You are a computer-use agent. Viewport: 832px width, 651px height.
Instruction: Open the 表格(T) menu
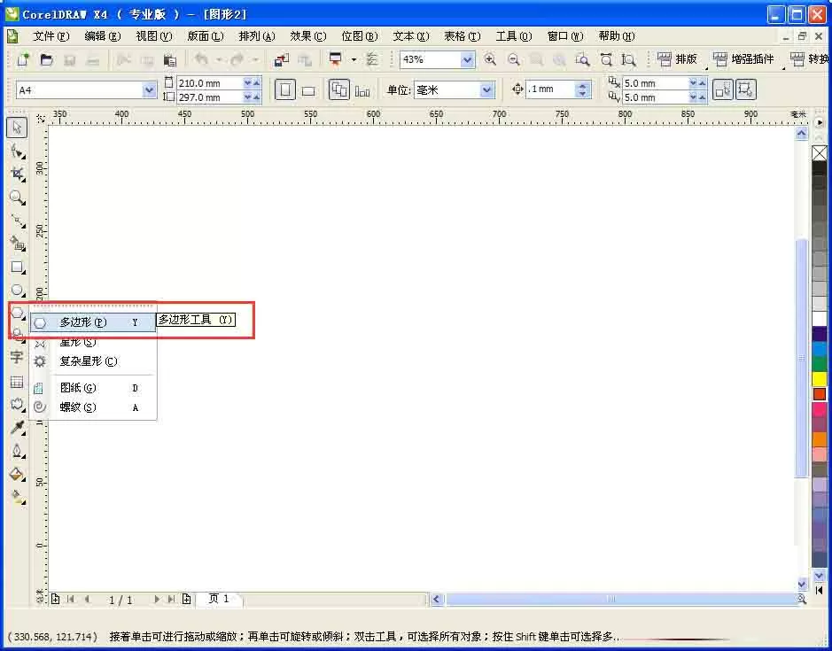click(463, 36)
